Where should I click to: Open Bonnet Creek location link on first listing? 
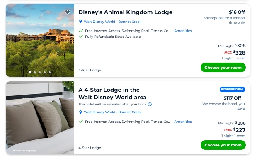[113, 22]
